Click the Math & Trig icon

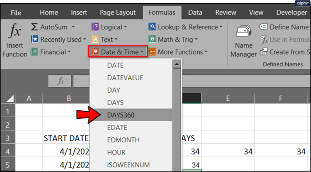[x=152, y=39]
